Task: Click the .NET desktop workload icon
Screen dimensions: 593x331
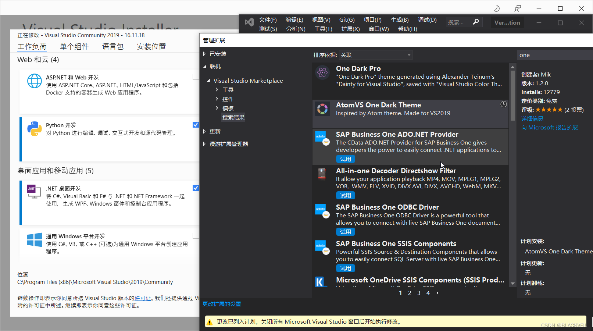Action: pos(34,191)
